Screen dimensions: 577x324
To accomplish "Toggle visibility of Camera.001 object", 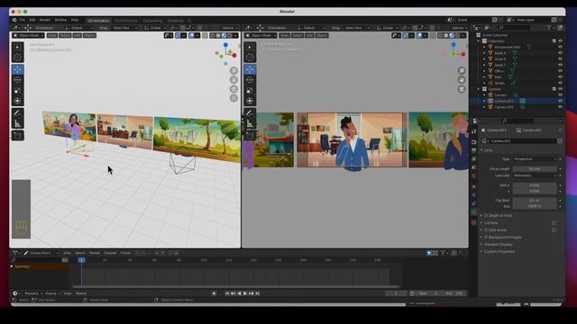I will tap(560, 101).
